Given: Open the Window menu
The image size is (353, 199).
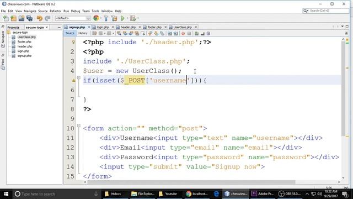Looking at the screenshot, I should coord(106,11).
